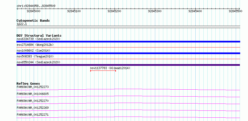Click the red line under esv2714684

point(128,47)
